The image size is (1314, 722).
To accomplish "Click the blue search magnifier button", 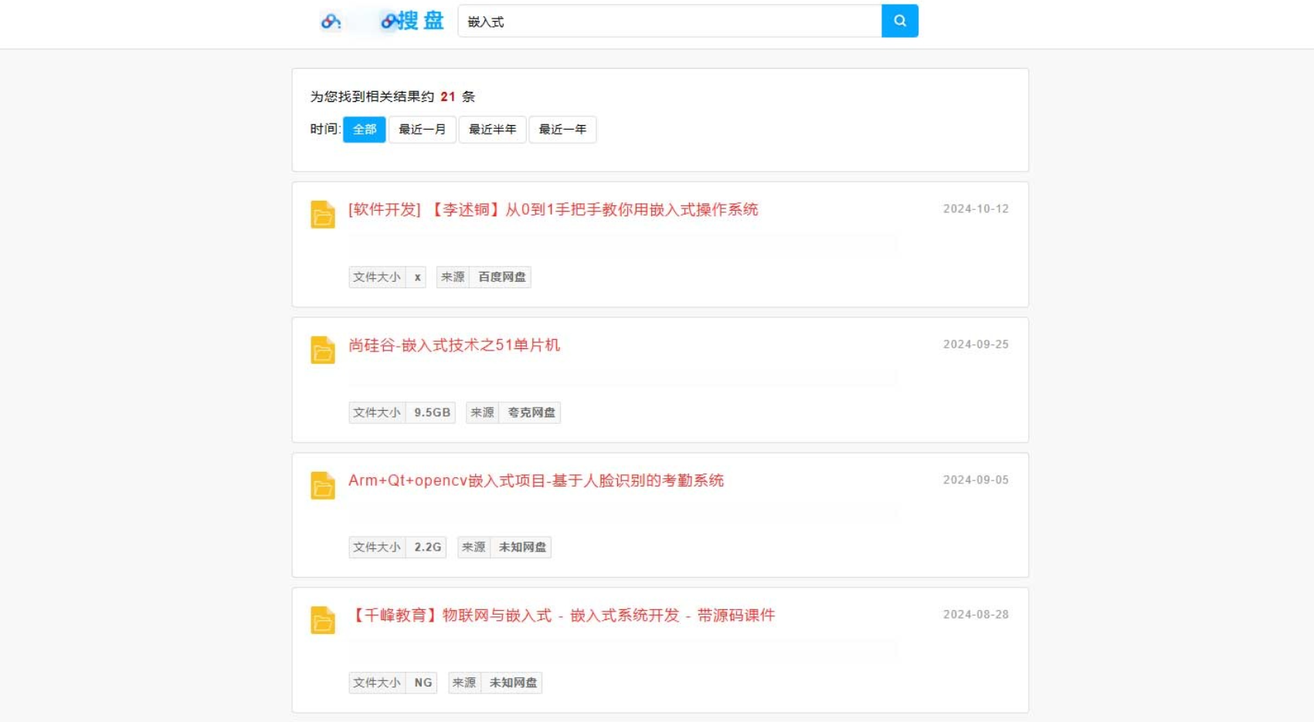I will 899,21.
